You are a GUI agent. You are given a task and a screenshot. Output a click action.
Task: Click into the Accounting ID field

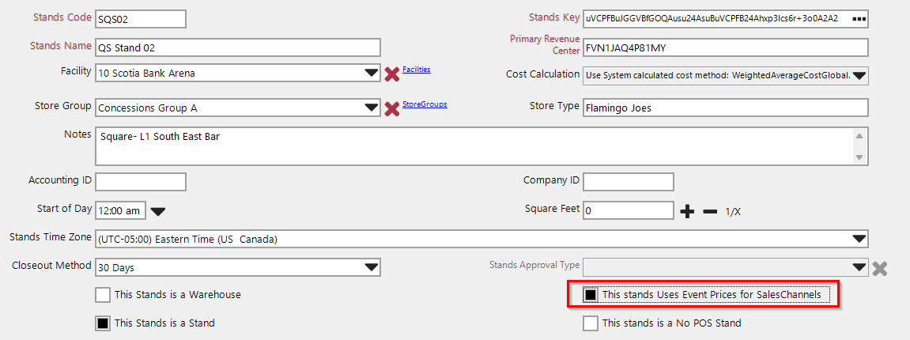tap(141, 183)
